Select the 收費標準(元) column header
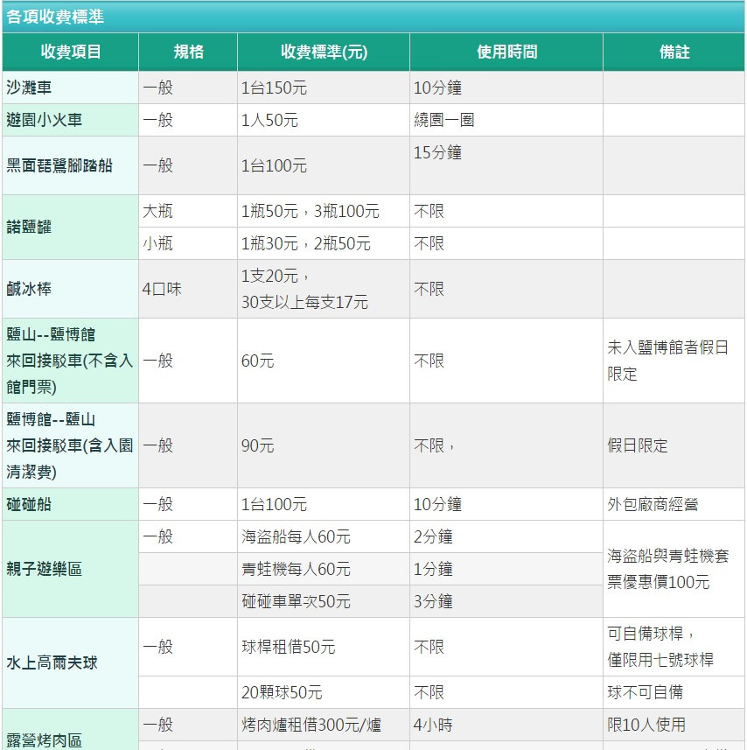The image size is (747, 750). [324, 52]
